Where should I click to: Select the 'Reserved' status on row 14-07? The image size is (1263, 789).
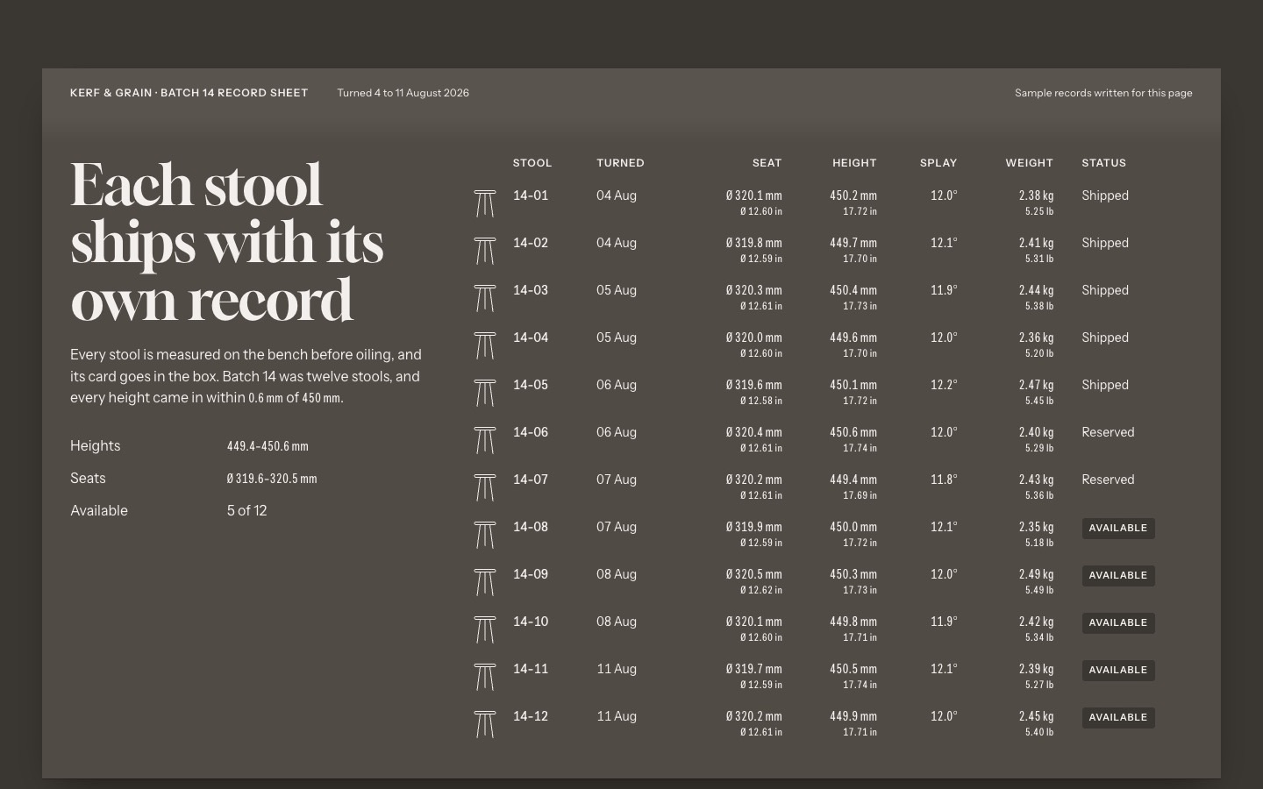coord(1108,480)
